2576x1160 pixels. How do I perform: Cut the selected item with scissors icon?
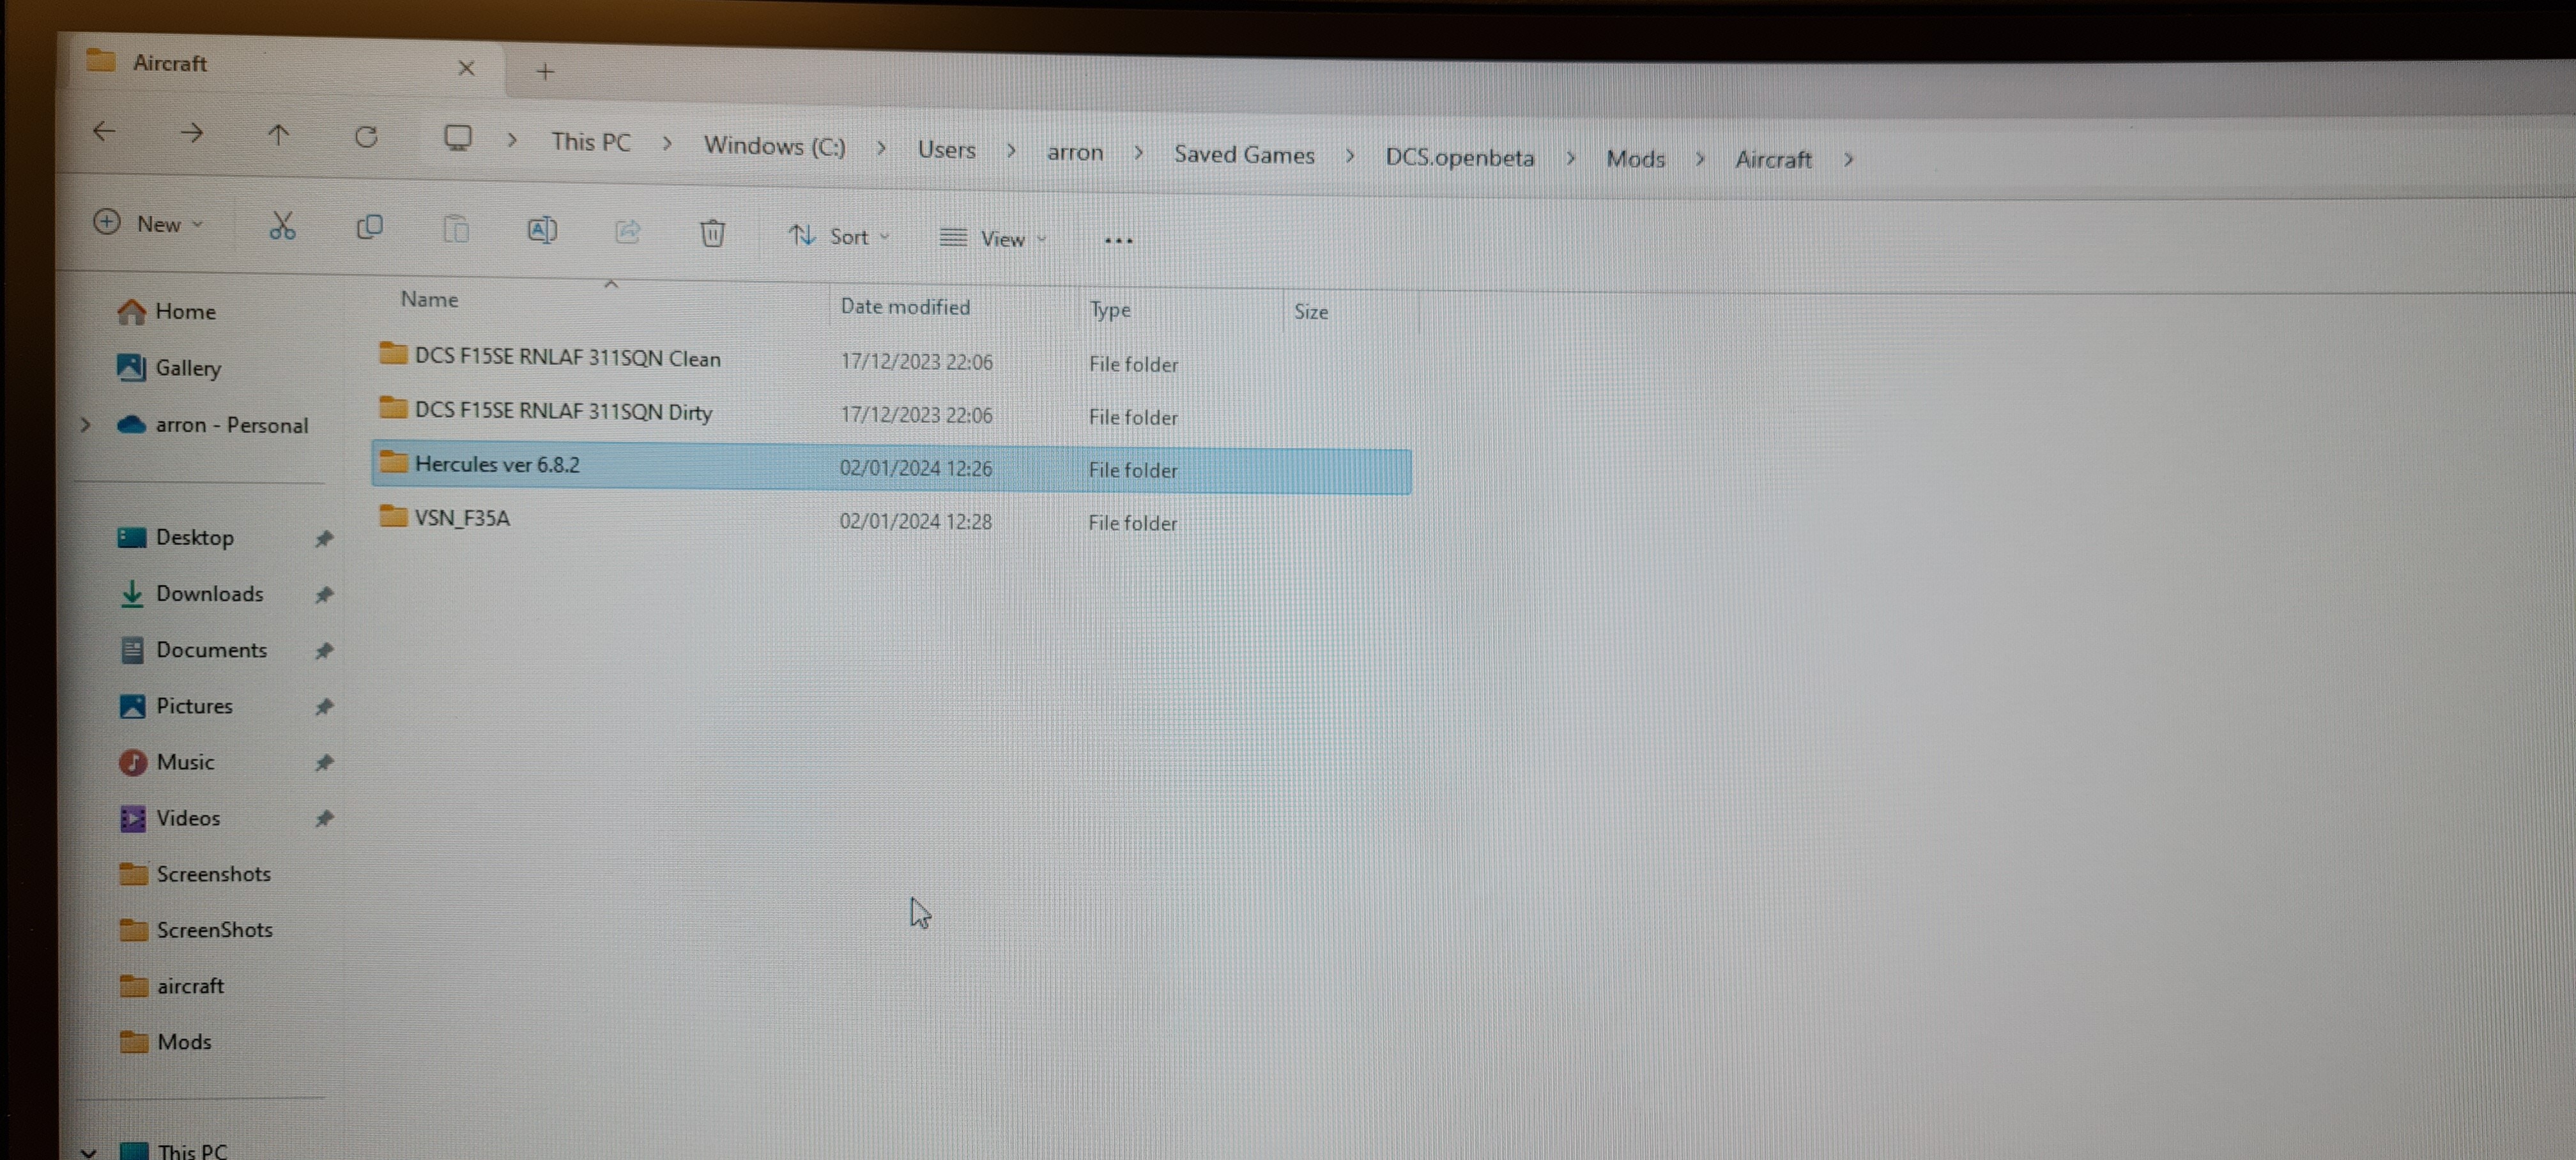click(282, 226)
